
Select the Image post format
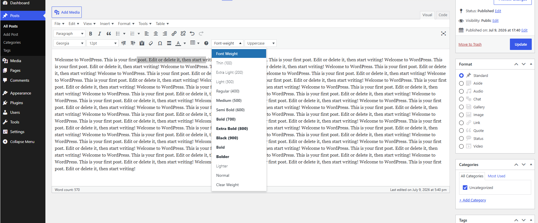point(461,115)
